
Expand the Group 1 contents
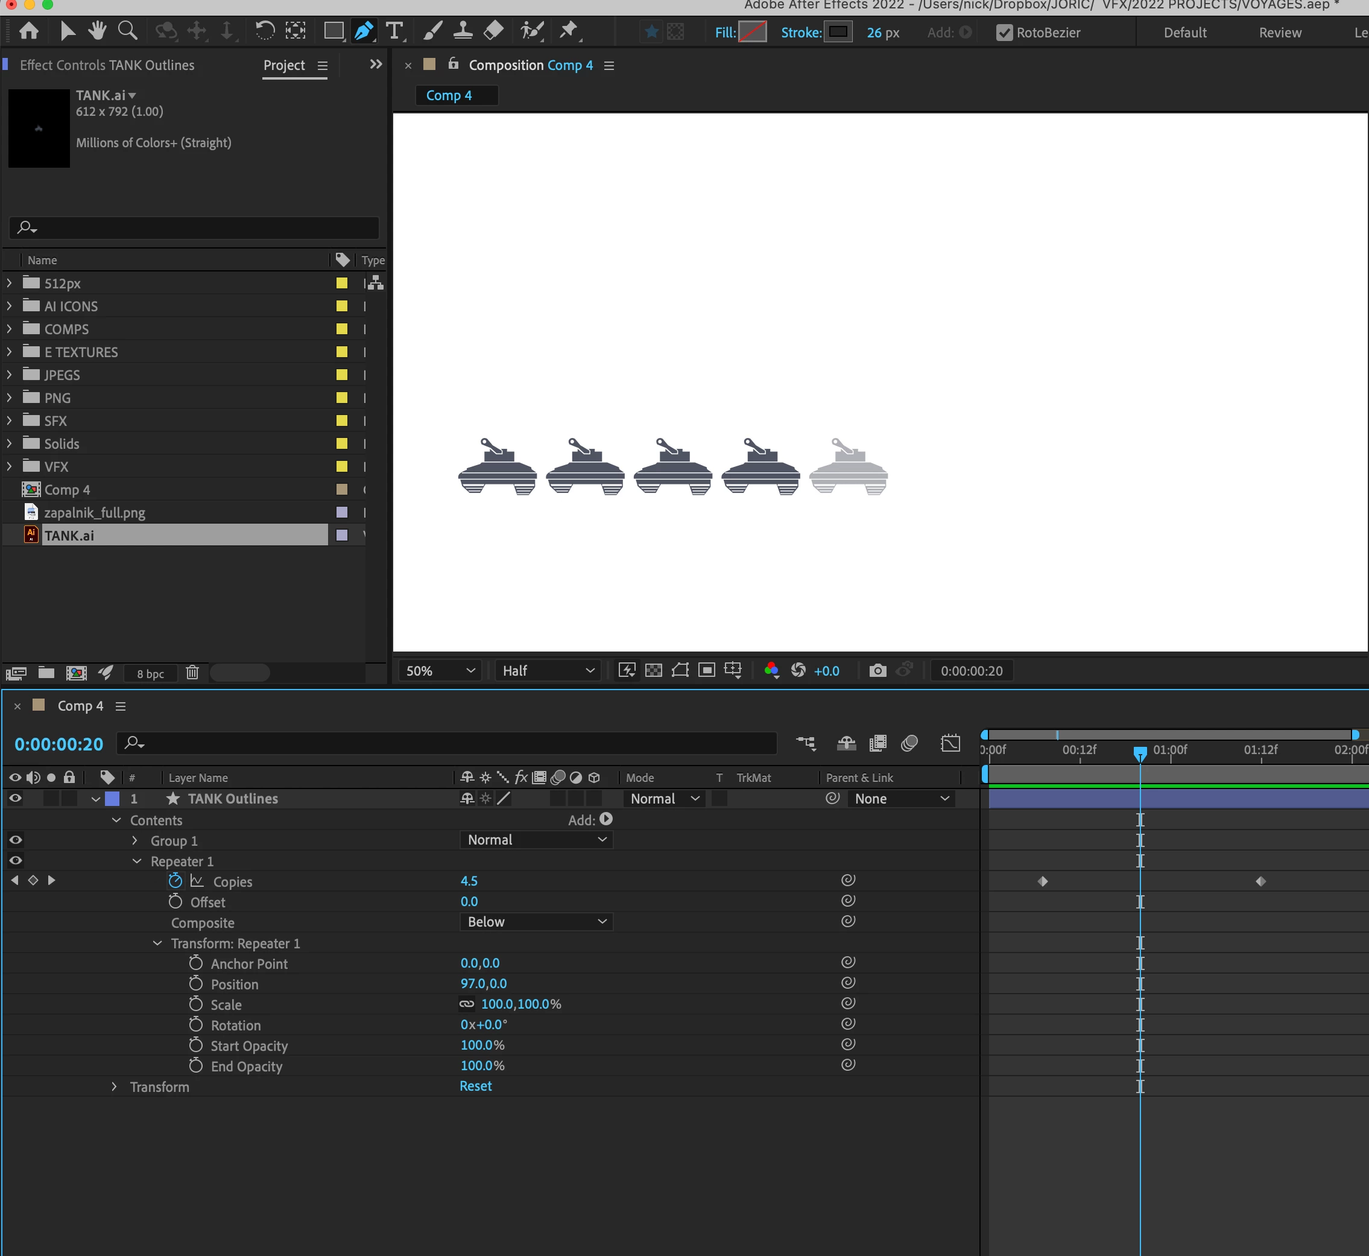pos(134,841)
